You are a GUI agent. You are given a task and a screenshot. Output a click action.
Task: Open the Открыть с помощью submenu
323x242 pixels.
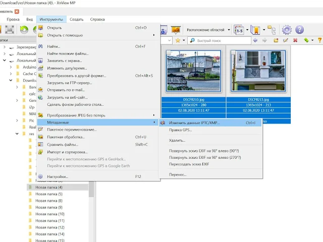tap(98, 35)
